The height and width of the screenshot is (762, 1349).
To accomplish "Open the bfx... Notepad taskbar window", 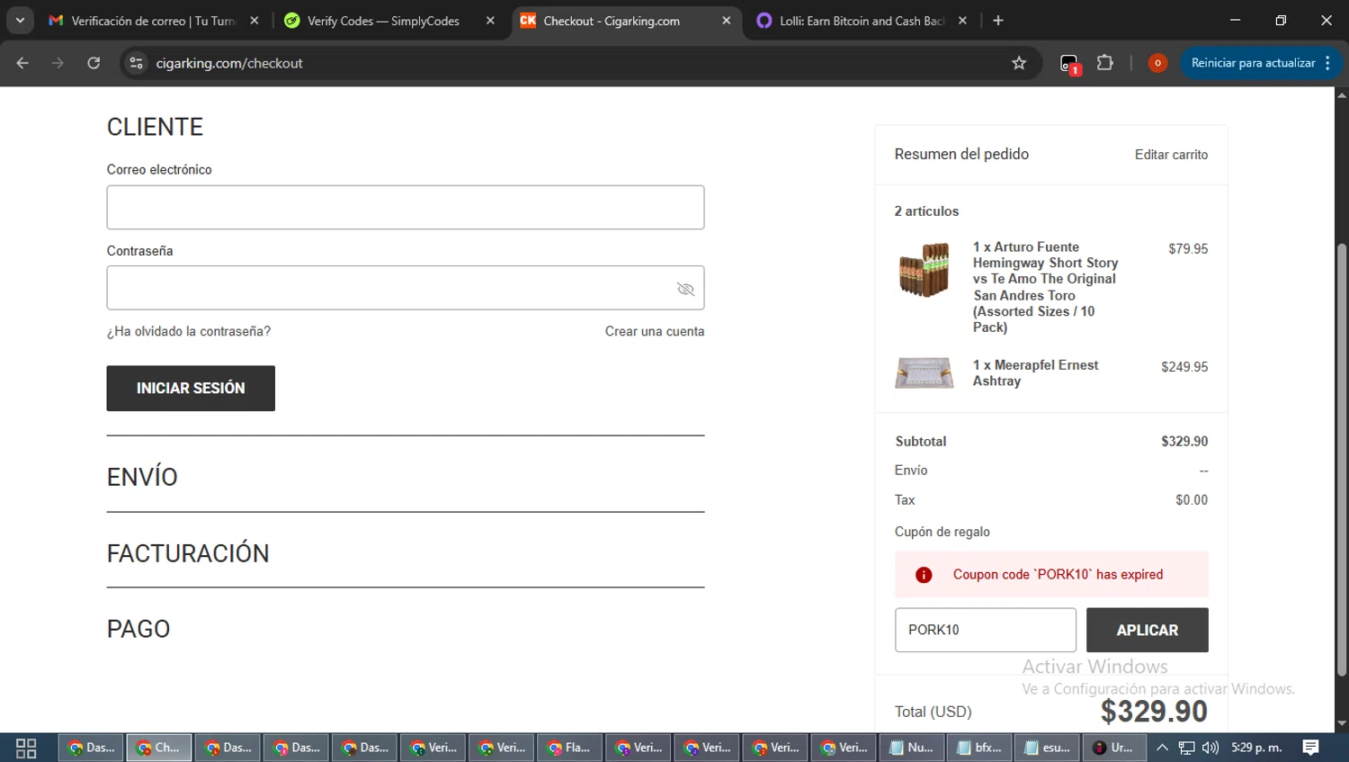I will click(979, 748).
